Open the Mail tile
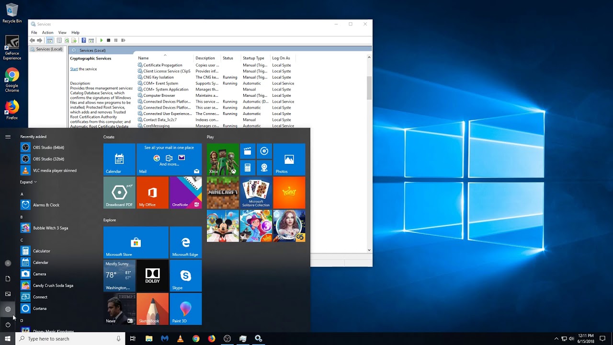 click(169, 160)
